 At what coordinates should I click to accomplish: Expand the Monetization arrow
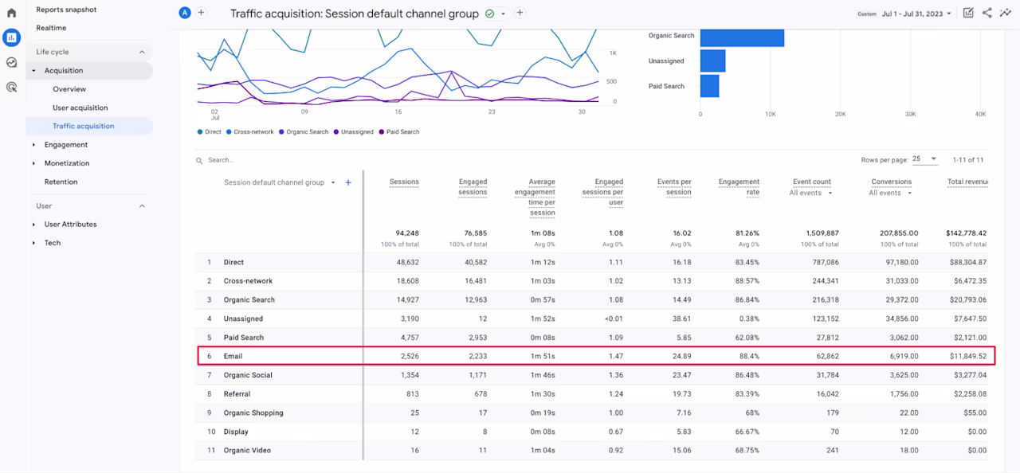click(33, 163)
